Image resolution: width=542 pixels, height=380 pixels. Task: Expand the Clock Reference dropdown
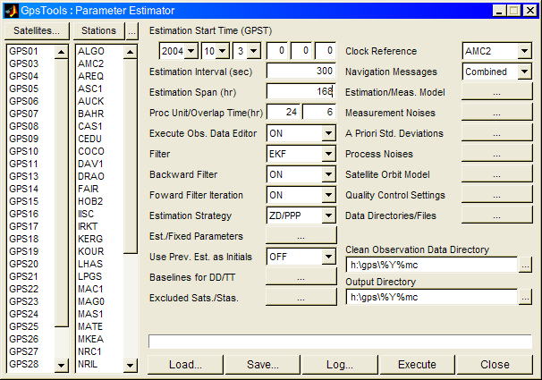[x=524, y=51]
